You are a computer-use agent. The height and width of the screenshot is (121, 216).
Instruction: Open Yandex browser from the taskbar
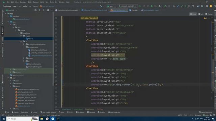tap(47, 119)
